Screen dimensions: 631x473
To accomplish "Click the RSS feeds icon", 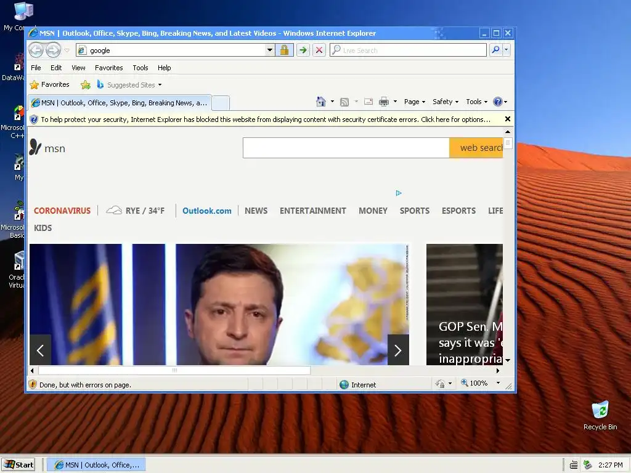I will tap(344, 102).
